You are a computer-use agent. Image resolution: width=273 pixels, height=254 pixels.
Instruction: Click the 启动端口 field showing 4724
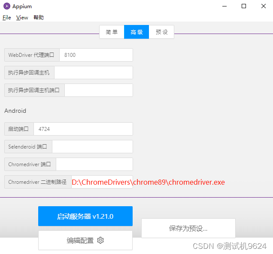tap(83, 129)
